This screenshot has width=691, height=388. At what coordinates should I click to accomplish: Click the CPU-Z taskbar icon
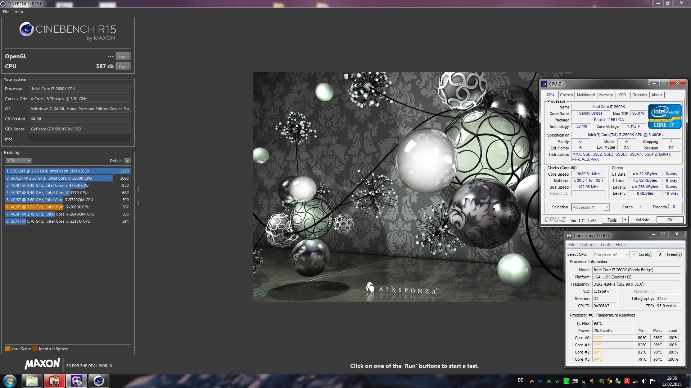[76, 381]
